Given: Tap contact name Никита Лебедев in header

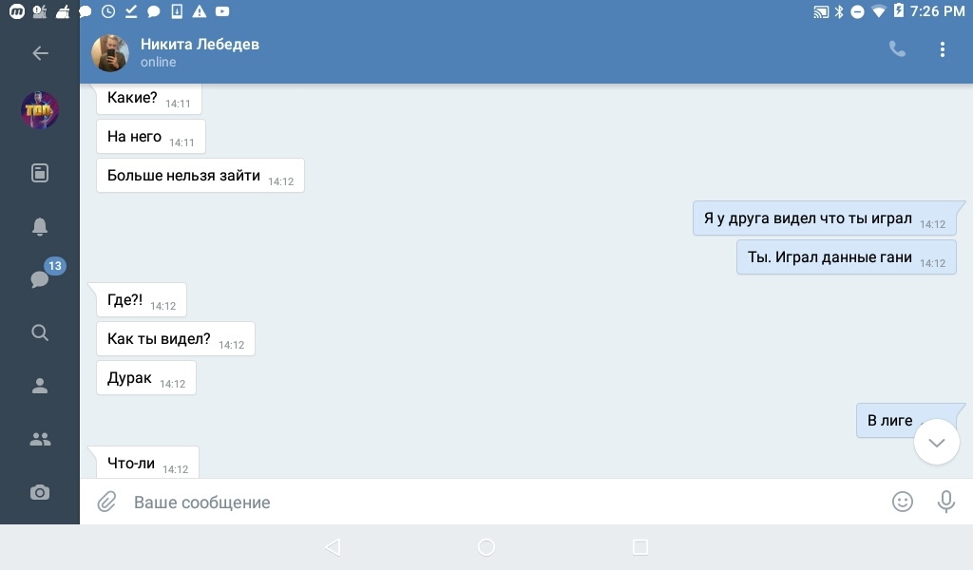Looking at the screenshot, I should 200,45.
